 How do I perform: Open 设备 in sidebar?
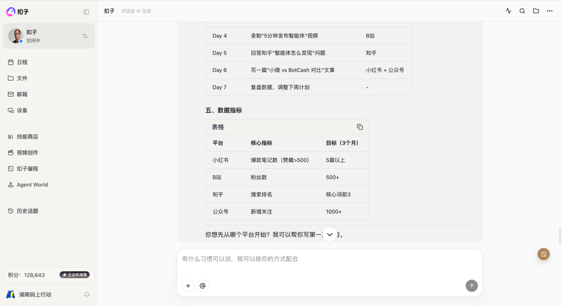click(49, 111)
